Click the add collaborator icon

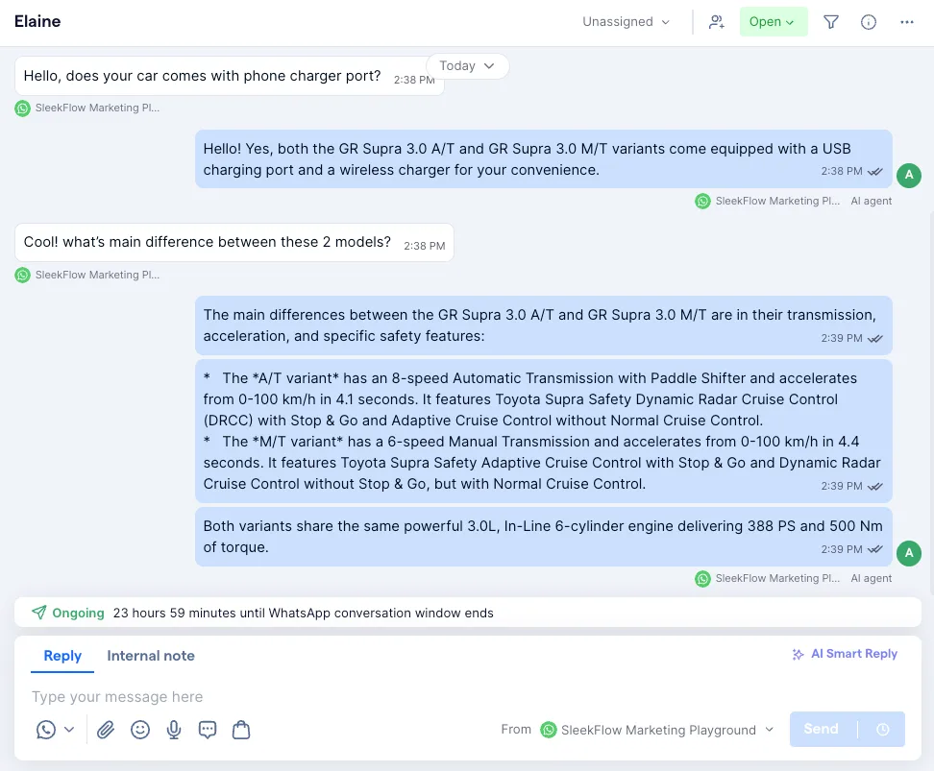[717, 21]
